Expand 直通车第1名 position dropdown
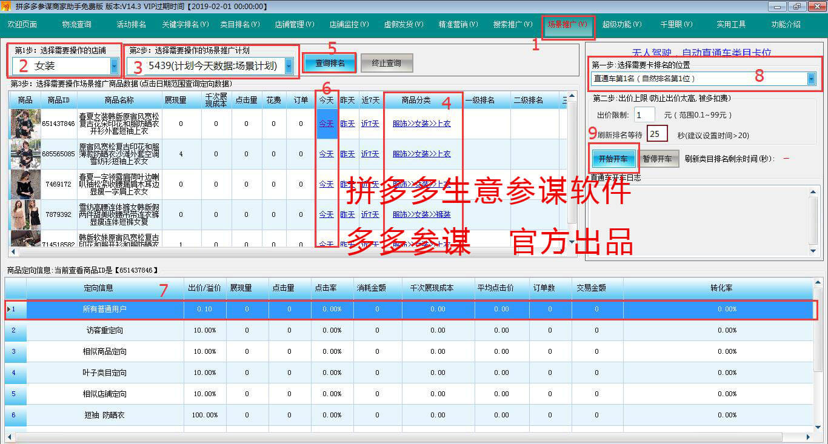Viewport: 828px width, 444px height. 811,79
